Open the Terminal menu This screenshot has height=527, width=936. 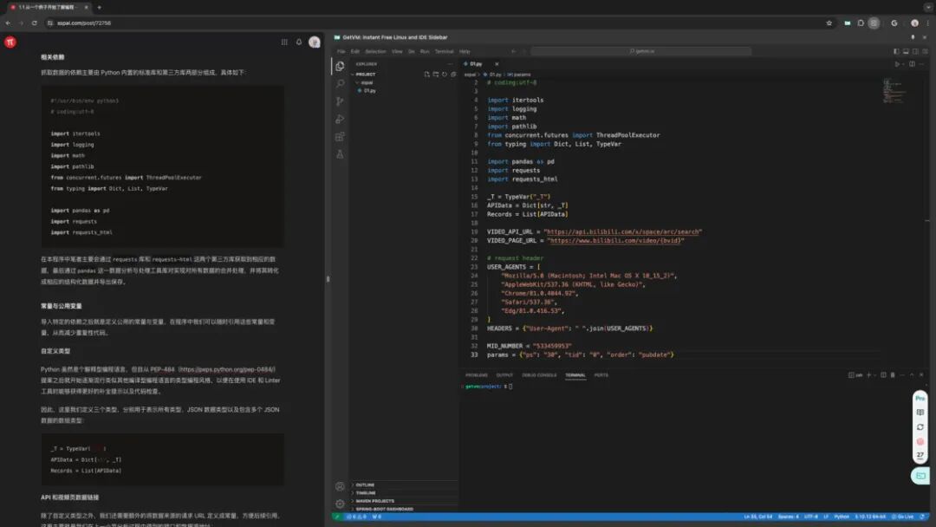tap(444, 51)
